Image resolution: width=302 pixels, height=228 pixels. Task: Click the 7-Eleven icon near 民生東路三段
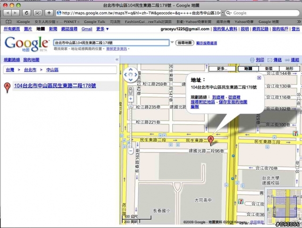pyautogui.click(x=296, y=133)
